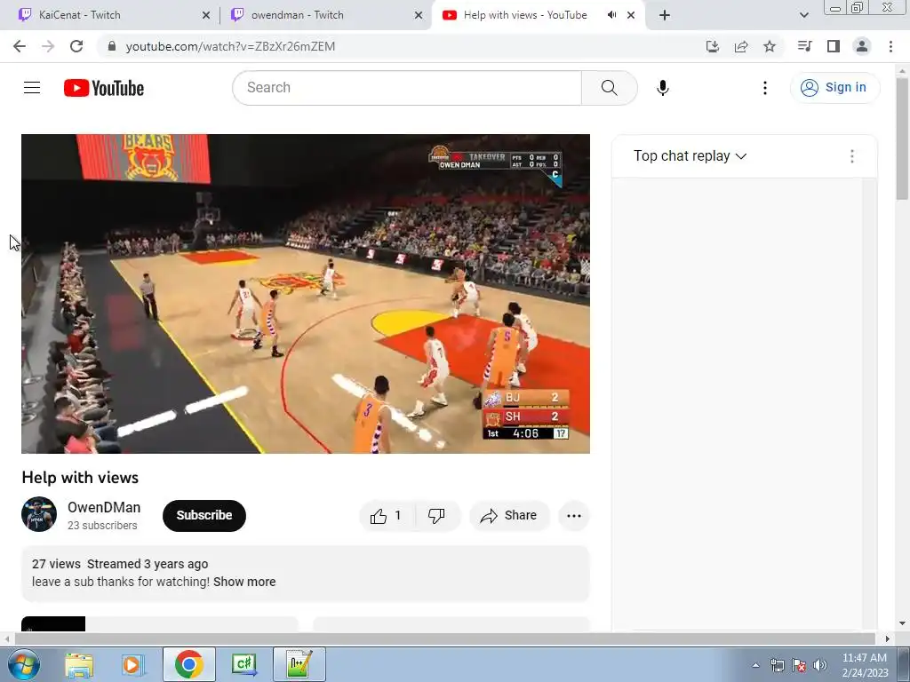The height and width of the screenshot is (682, 910).
Task: Open the OwenDMan channel name link
Action: (x=104, y=507)
